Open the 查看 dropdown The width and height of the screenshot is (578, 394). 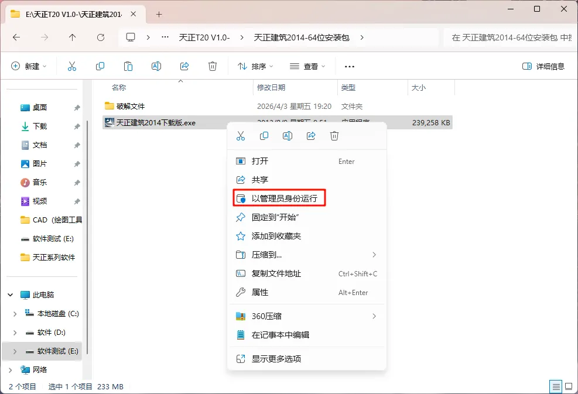[x=307, y=66]
